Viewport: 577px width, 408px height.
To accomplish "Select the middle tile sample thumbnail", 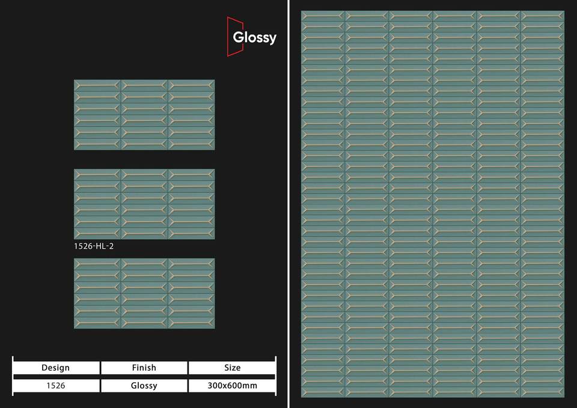I will [x=144, y=204].
